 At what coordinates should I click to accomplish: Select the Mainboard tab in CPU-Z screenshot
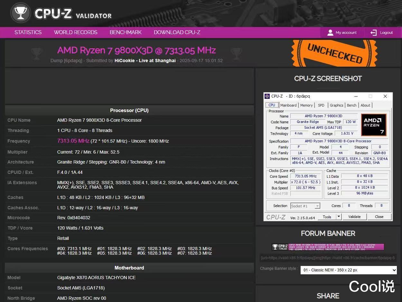pyautogui.click(x=288, y=105)
